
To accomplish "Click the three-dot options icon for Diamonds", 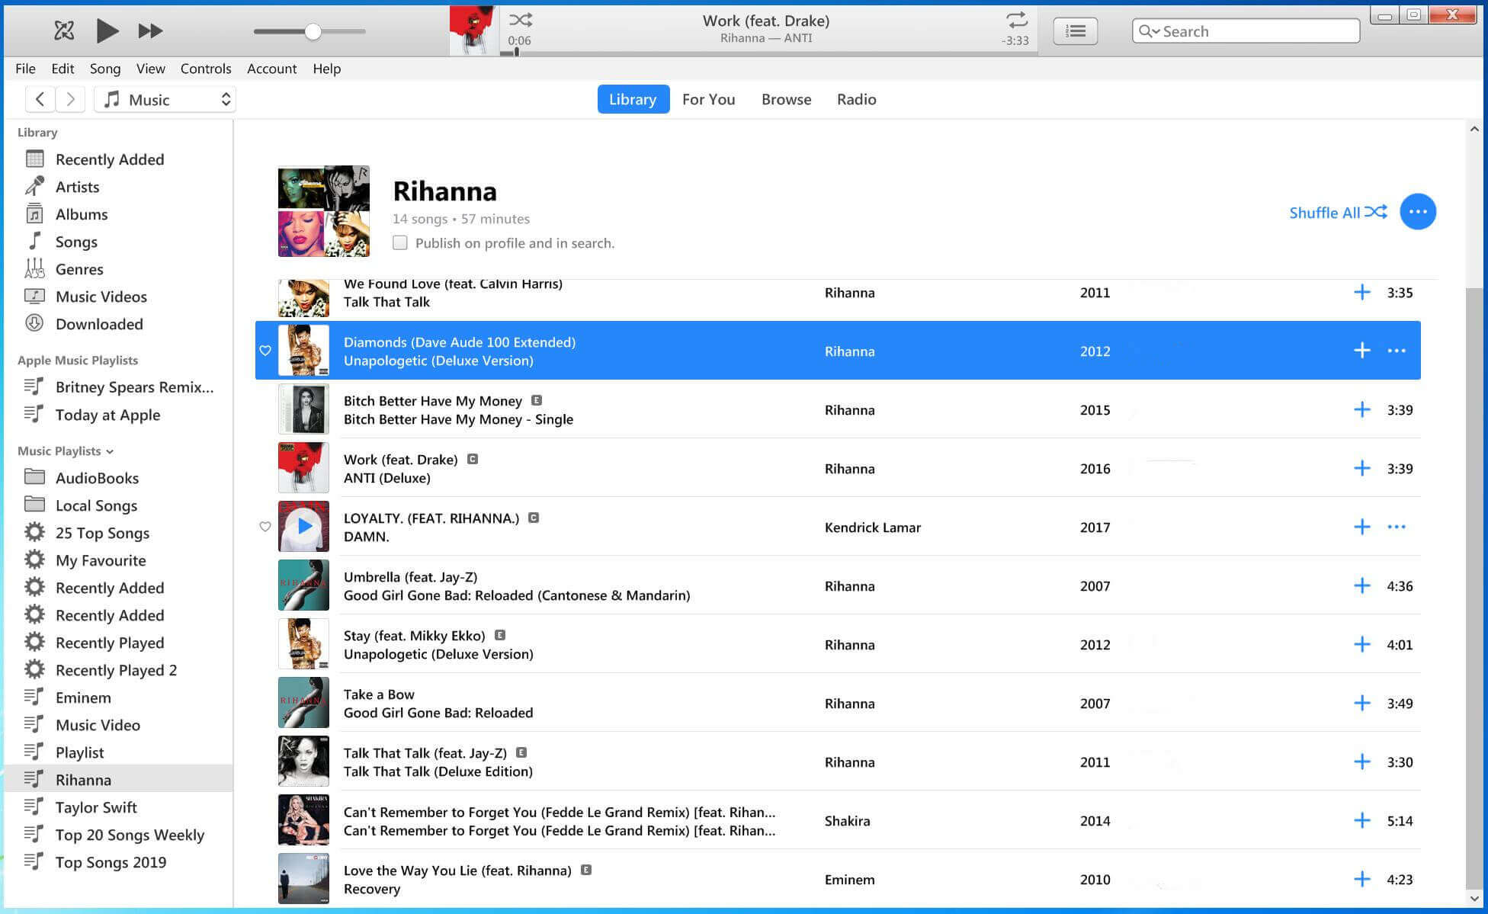I will click(1397, 351).
